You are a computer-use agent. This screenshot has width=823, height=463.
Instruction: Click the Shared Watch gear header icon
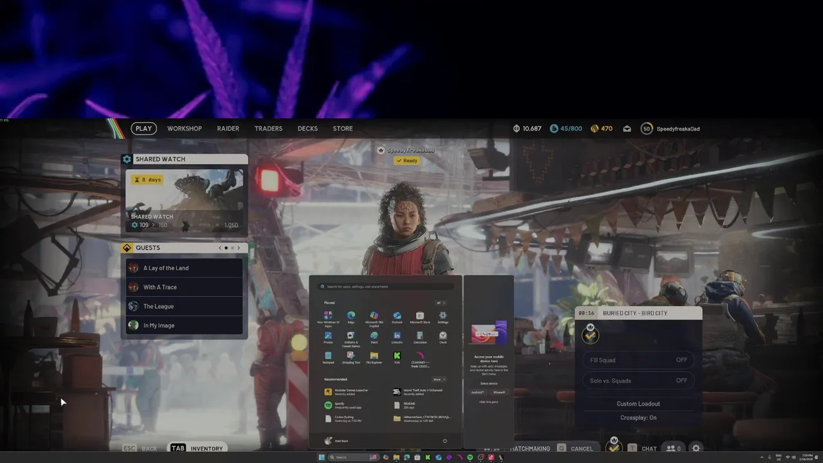127,159
